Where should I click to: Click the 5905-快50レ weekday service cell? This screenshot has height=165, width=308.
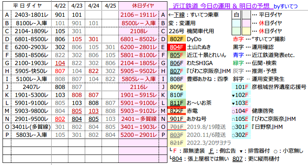coord(31,71)
